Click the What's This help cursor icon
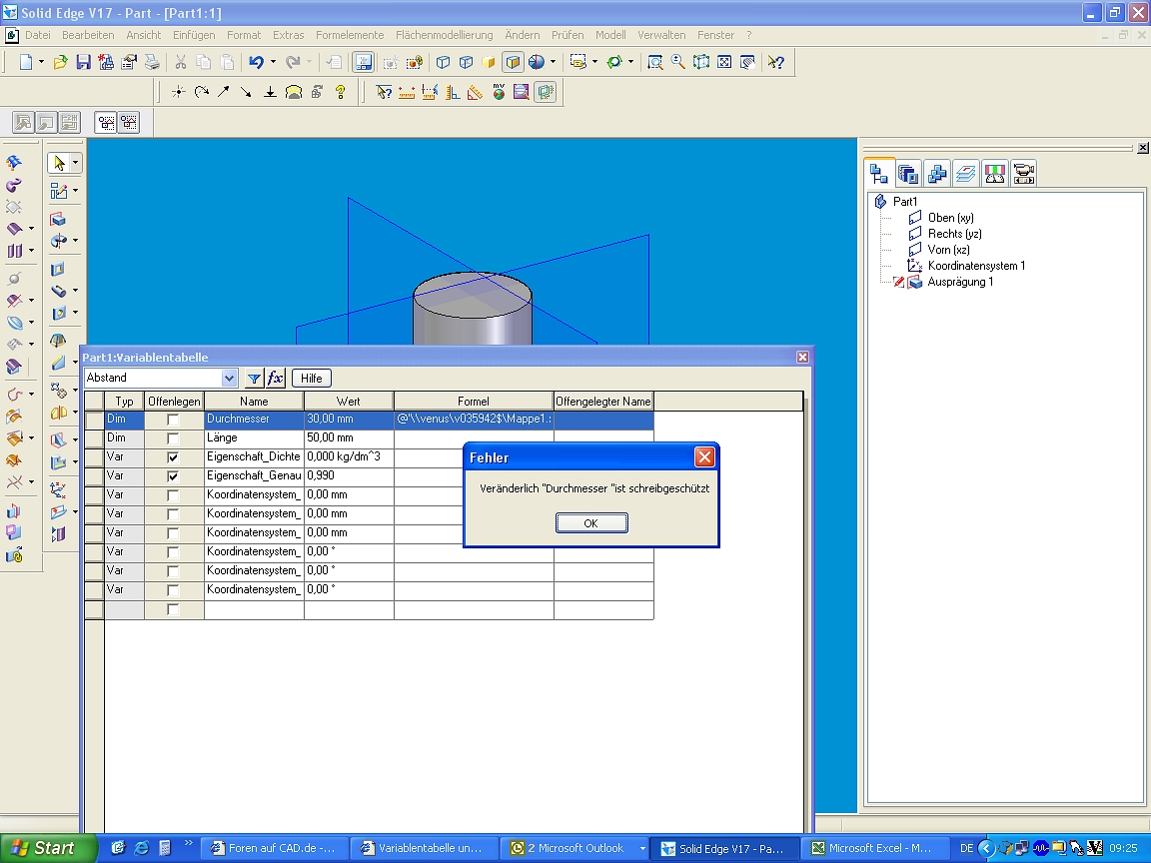Screen dimensions: 1151x863 [x=776, y=62]
